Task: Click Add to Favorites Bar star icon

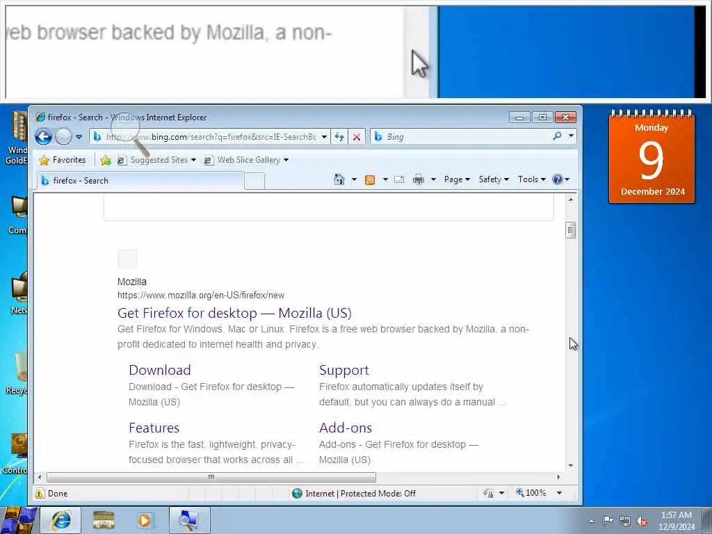Action: tap(106, 160)
